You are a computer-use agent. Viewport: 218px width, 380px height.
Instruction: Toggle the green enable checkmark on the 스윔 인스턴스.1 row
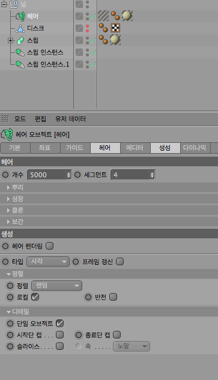(x=93, y=65)
